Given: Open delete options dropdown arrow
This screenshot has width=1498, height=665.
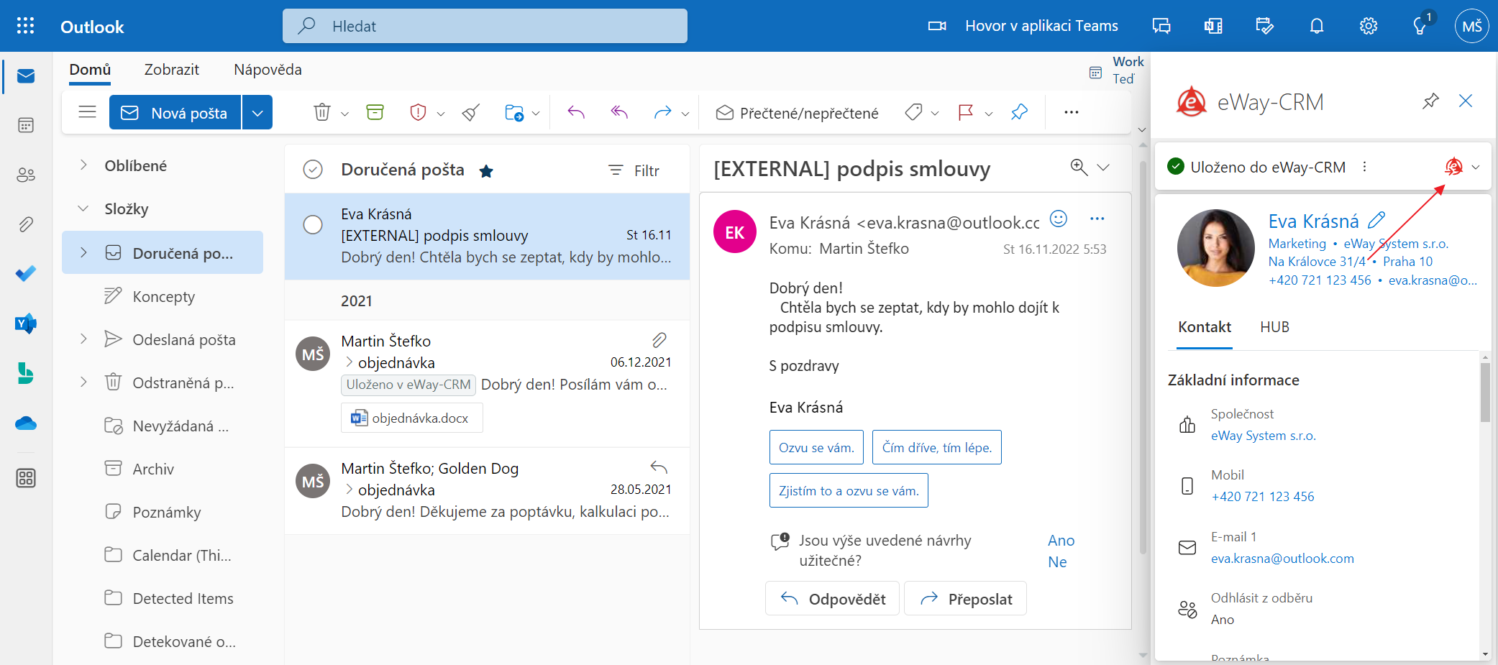Looking at the screenshot, I should (344, 114).
